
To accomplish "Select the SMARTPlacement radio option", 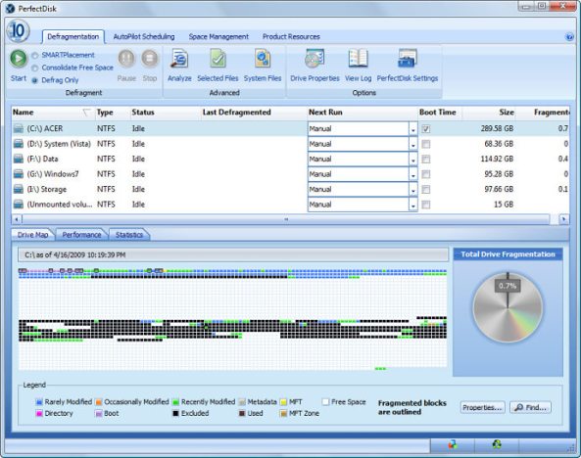I will click(x=35, y=56).
